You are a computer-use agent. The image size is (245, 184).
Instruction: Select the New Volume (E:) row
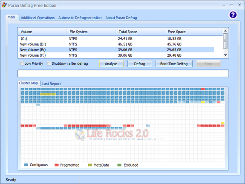tap(117, 50)
